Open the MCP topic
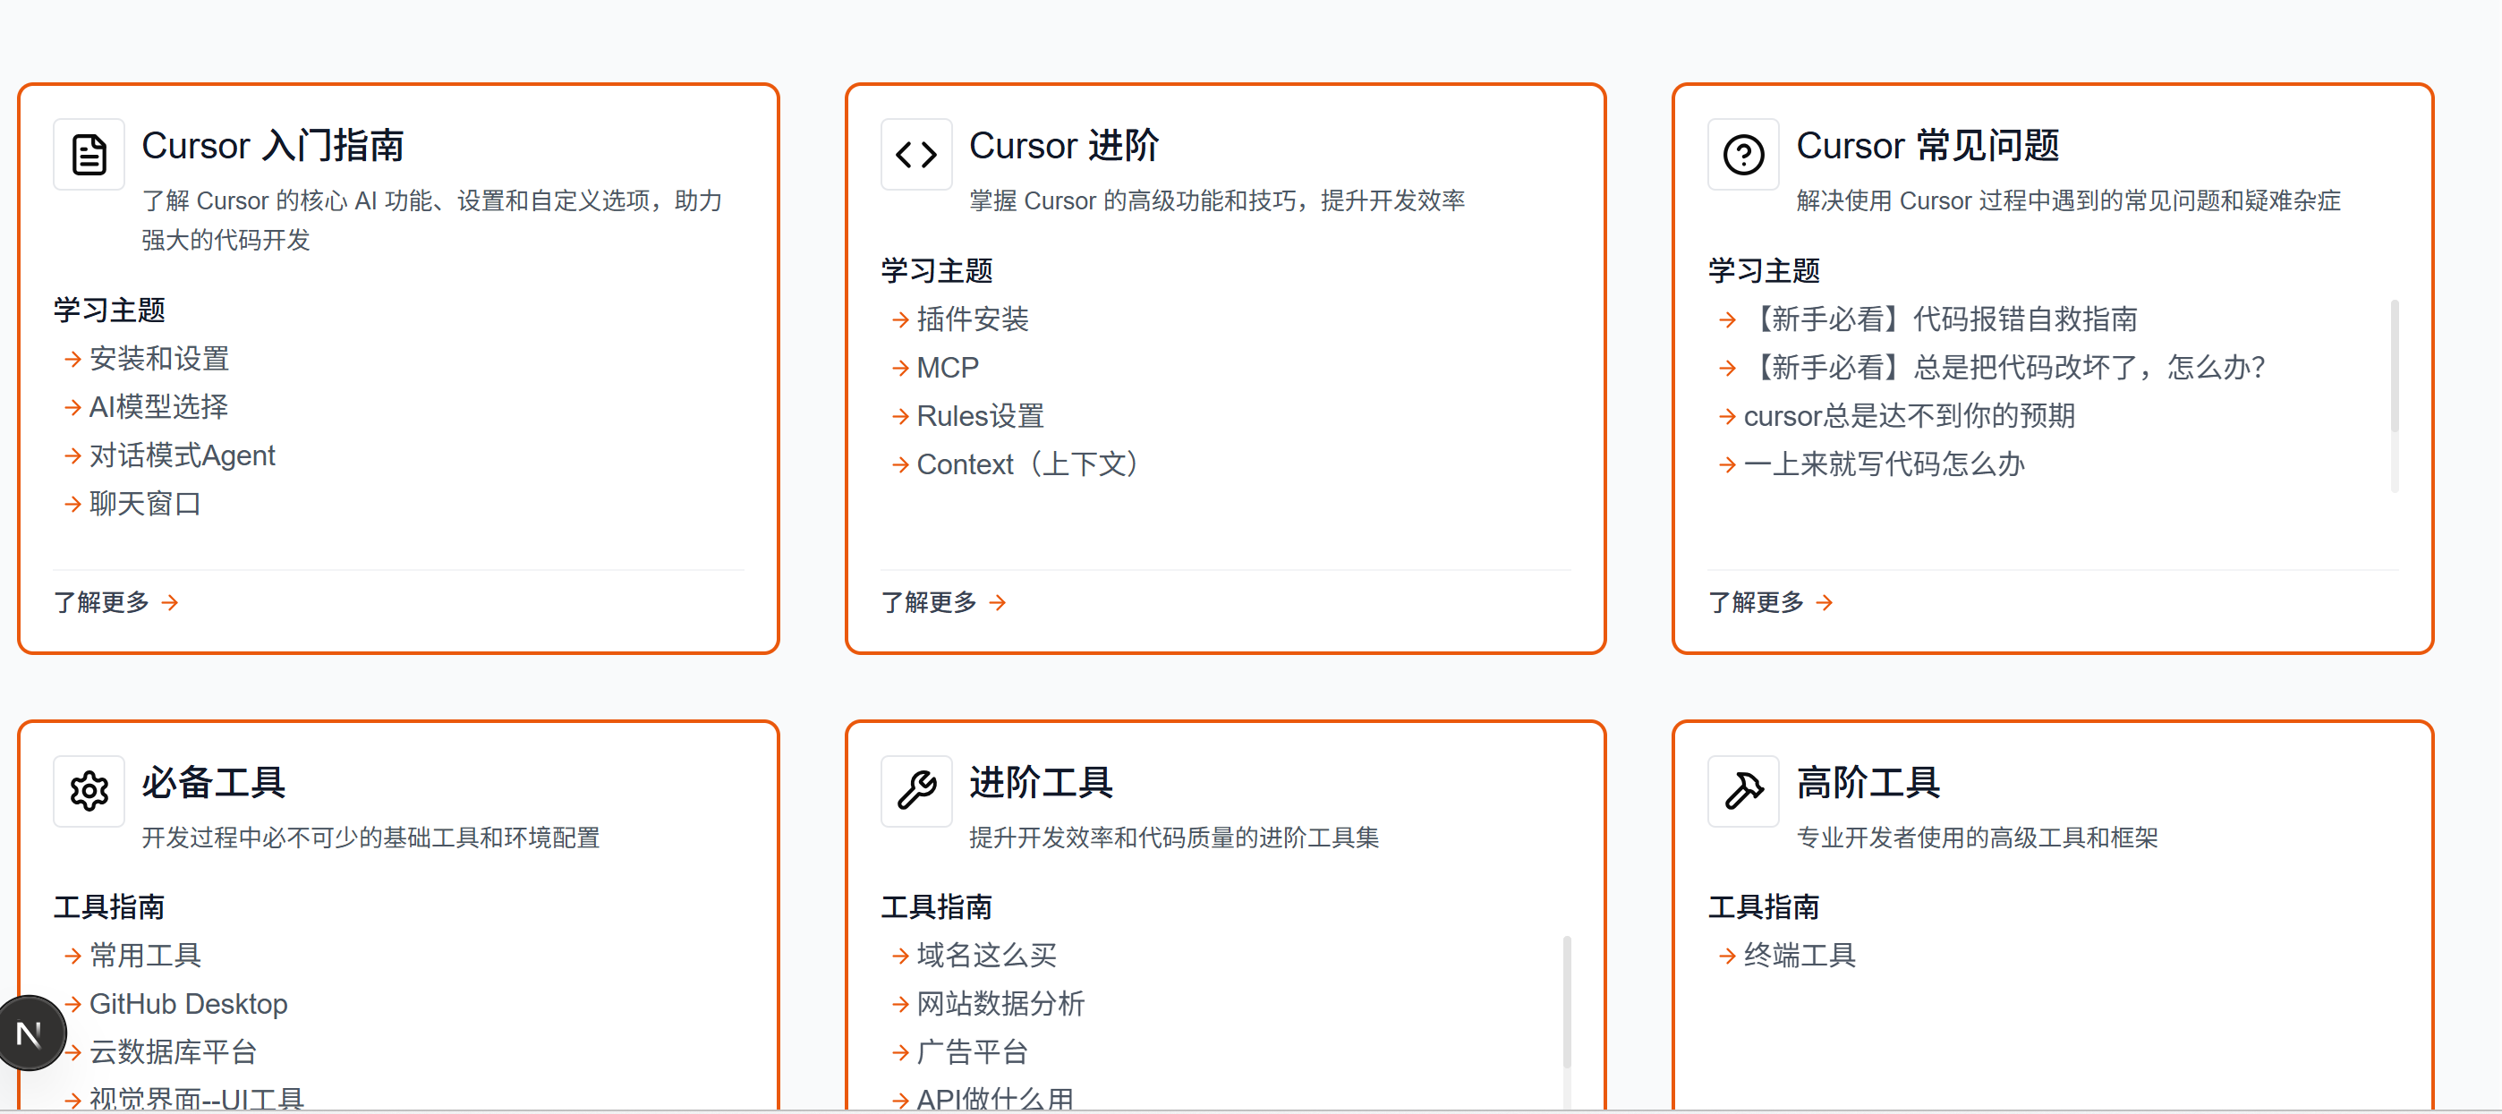This screenshot has height=1114, width=2502. [x=948, y=367]
